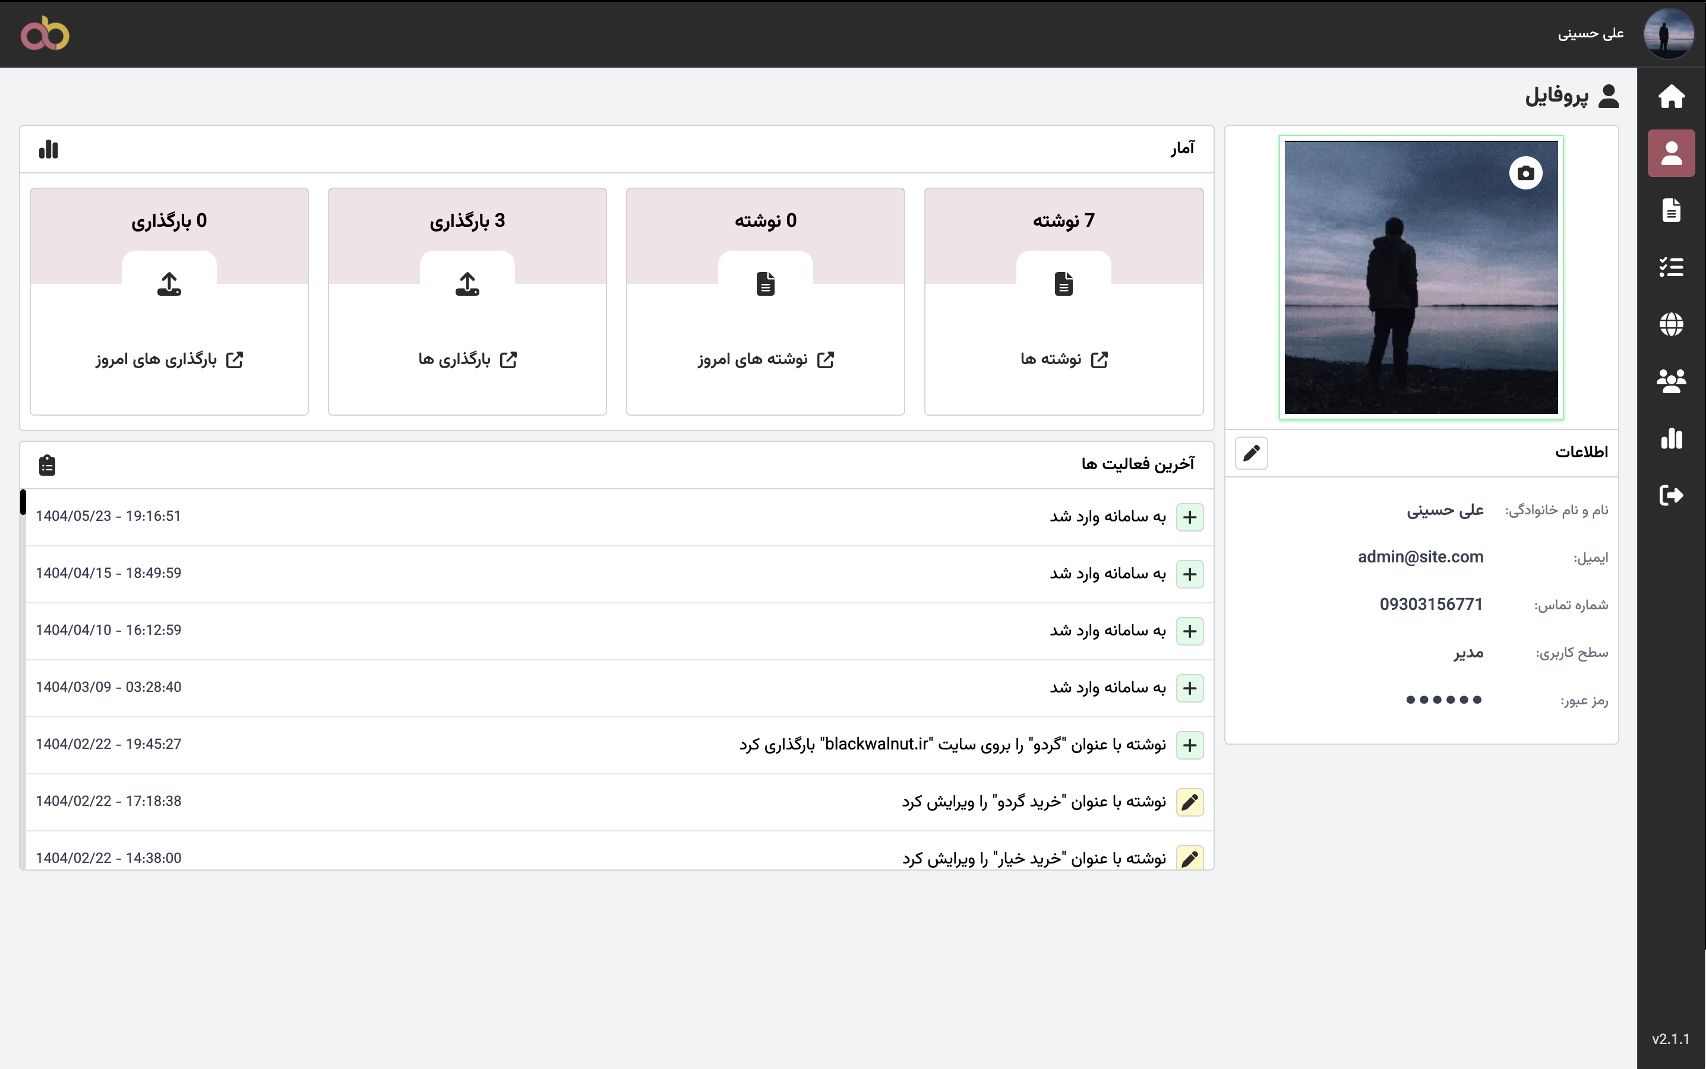The height and width of the screenshot is (1069, 1706).
Task: Click the علی حسینی username in the top bar
Action: pyautogui.click(x=1591, y=33)
